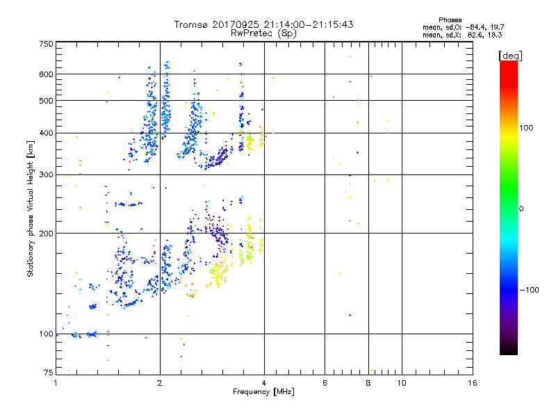Click x-axis tick label '2'

160,383
